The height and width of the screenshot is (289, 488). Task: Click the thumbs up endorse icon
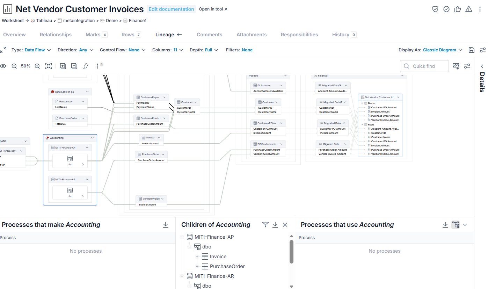point(458,9)
